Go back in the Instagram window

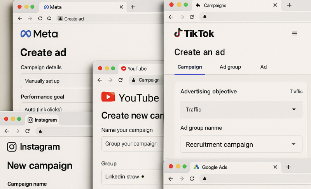click(x=7, y=131)
